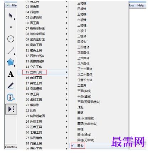
Task: Choose the 六棱柱 tool
Action: [82, 31]
